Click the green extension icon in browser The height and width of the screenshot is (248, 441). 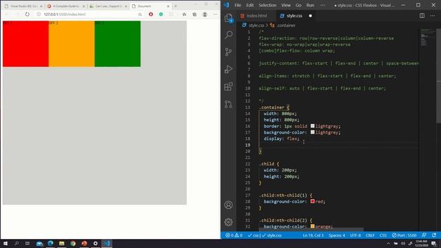click(x=161, y=14)
